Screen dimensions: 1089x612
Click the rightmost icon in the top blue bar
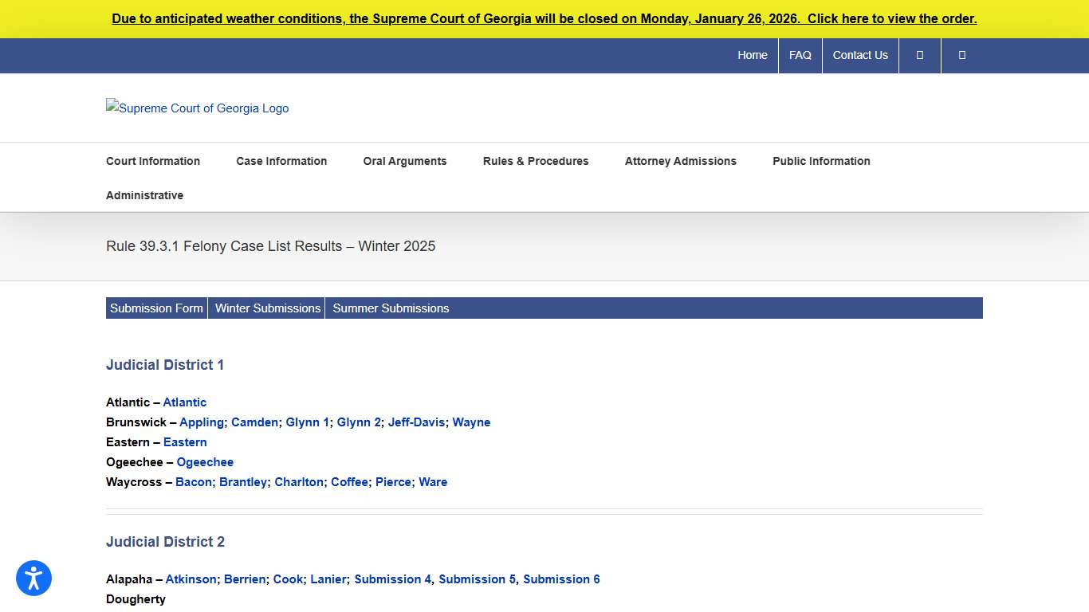tap(961, 55)
